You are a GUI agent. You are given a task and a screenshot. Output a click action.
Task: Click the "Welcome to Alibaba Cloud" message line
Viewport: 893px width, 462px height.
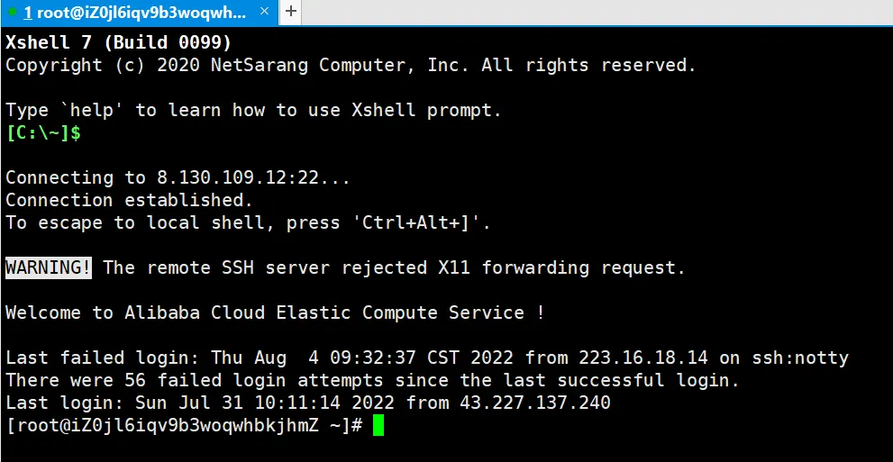pyautogui.click(x=275, y=313)
